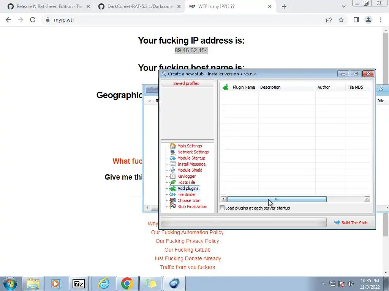Image resolution: width=389 pixels, height=291 pixels.
Task: Select Choose Icon in the tree
Action: (x=189, y=200)
